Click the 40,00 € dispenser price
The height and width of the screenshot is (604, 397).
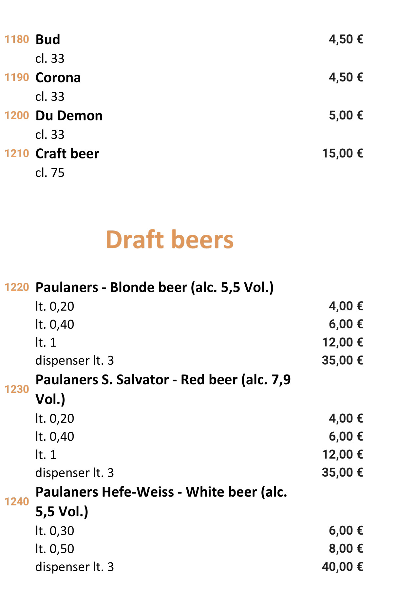click(342, 566)
